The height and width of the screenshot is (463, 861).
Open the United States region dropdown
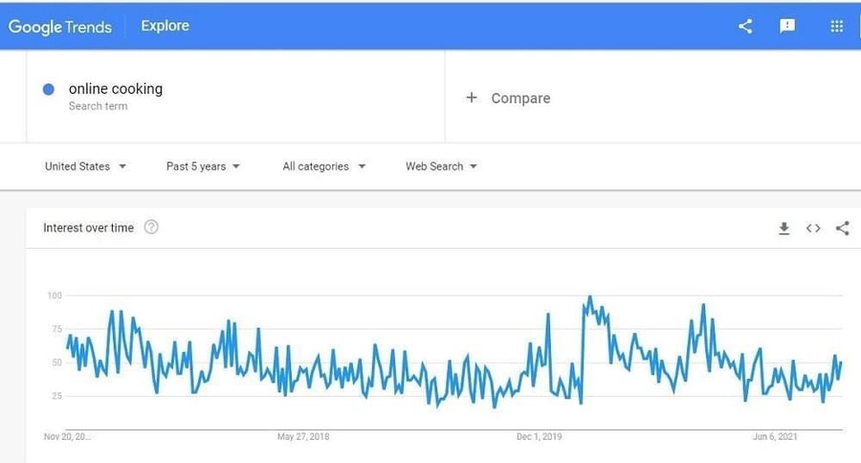[86, 166]
